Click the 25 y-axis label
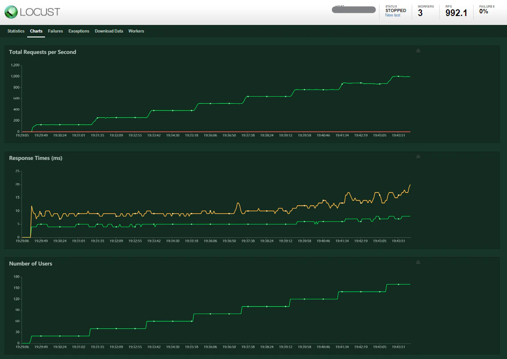The image size is (507, 359). [x=17, y=171]
